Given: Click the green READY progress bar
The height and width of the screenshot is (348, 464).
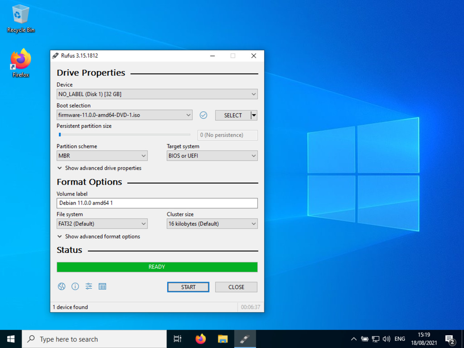Looking at the screenshot, I should coord(157,267).
